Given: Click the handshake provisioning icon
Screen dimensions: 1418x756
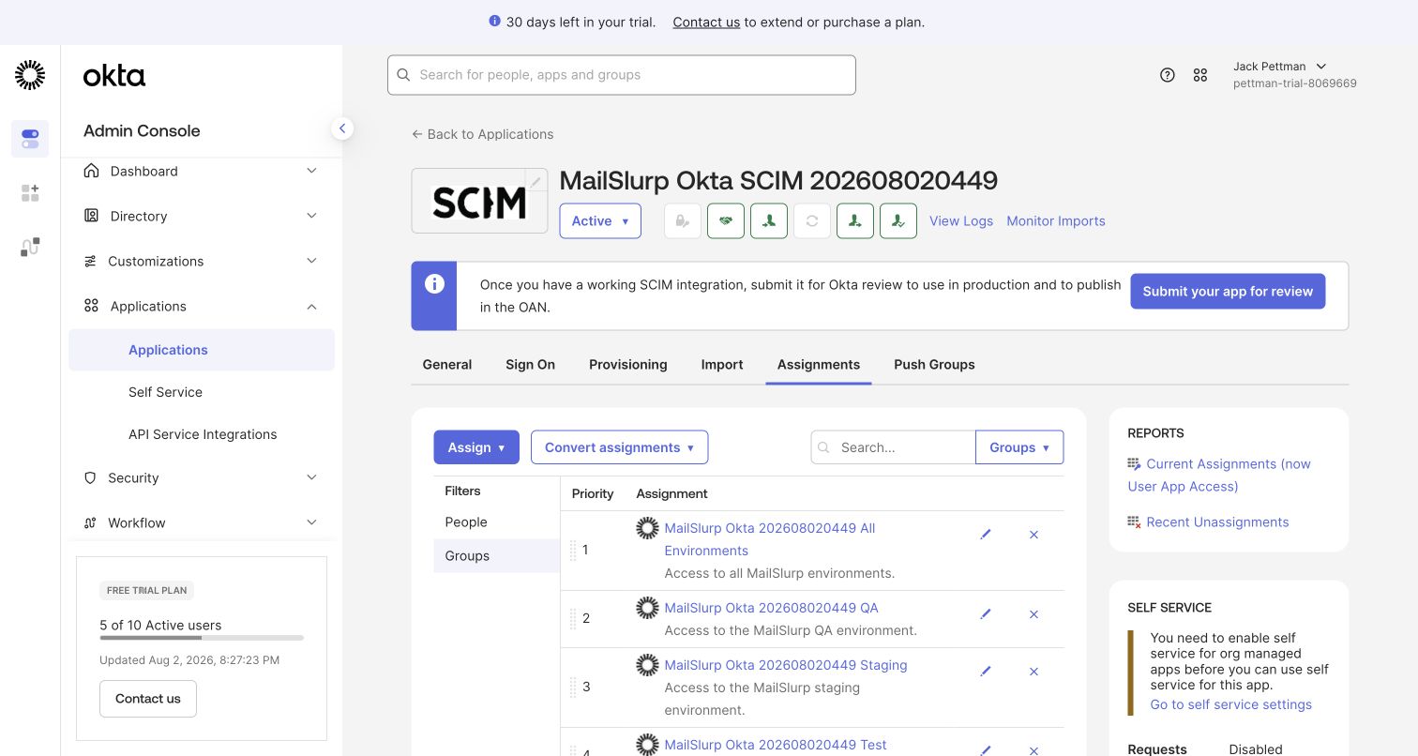Looking at the screenshot, I should pyautogui.click(x=726, y=221).
